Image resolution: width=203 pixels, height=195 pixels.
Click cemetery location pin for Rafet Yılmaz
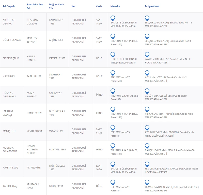point(113,164)
